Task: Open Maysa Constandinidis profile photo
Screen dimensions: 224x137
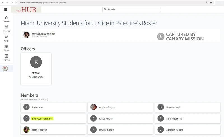Action: 26,35
